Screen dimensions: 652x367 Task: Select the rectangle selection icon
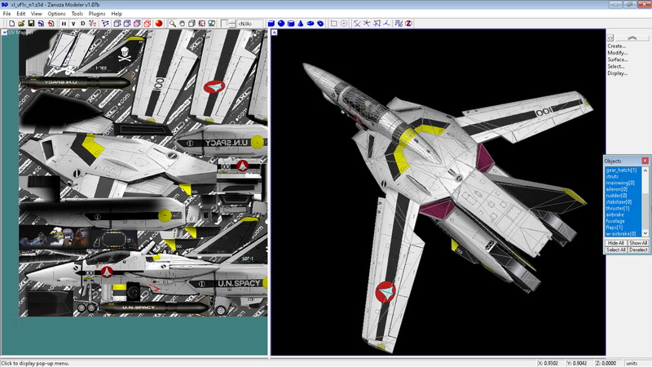[334, 24]
